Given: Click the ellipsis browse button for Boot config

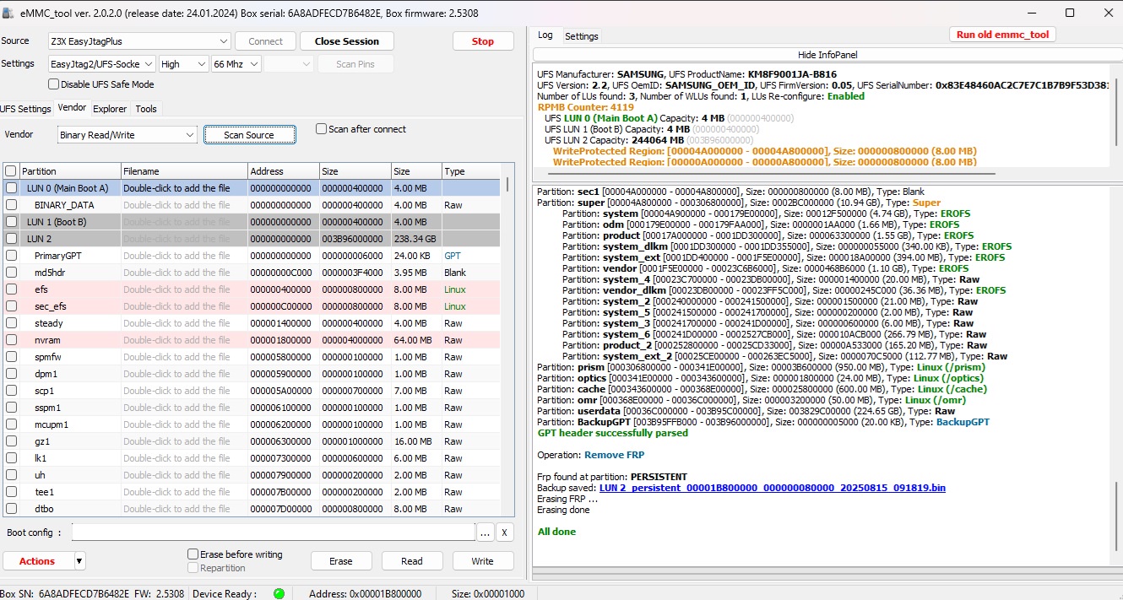Looking at the screenshot, I should click(485, 532).
